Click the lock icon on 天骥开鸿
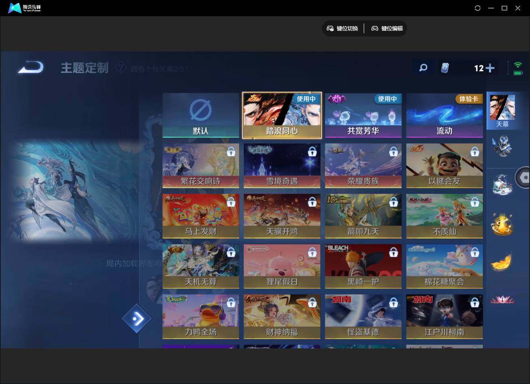This screenshot has width=530, height=384. 312,202
